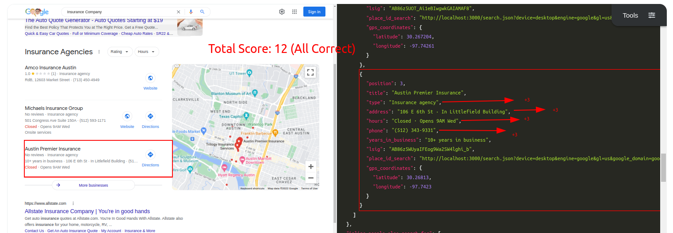The height and width of the screenshot is (233, 673).
Task: Click Cheap Auto Rates sitelink
Action: pos(137,34)
